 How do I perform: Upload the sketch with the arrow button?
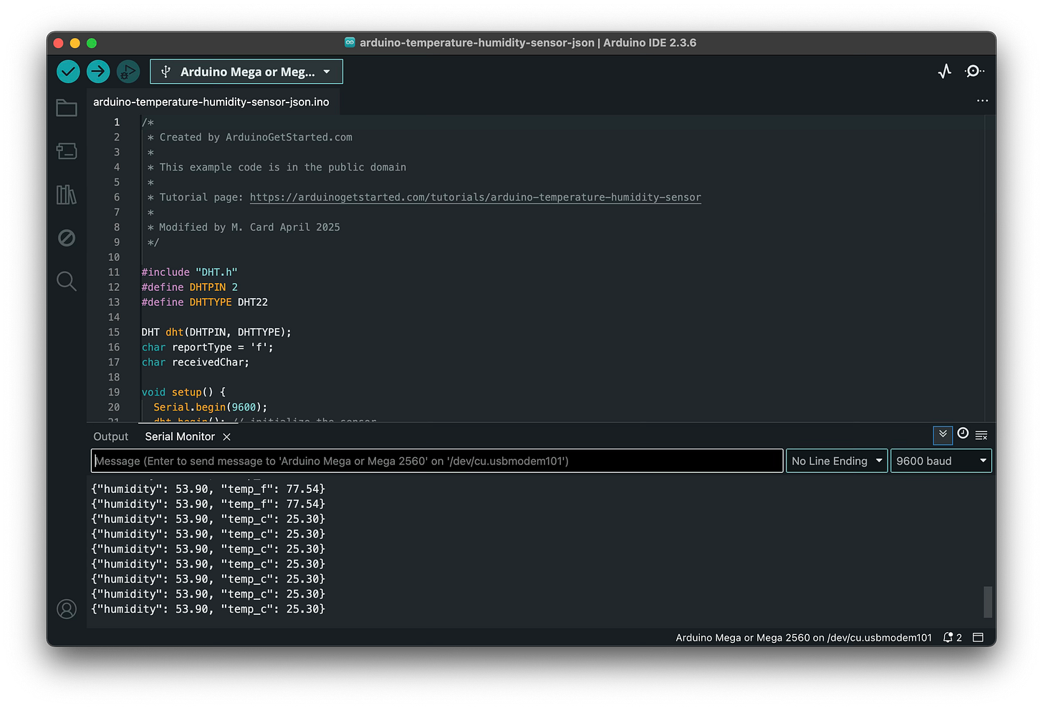click(x=97, y=71)
